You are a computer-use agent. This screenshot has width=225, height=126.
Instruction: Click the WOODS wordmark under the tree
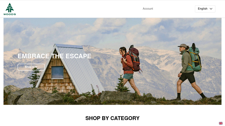pyautogui.click(x=10, y=14)
